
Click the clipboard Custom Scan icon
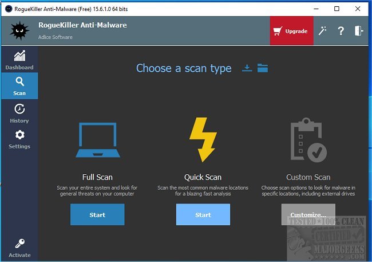308,140
